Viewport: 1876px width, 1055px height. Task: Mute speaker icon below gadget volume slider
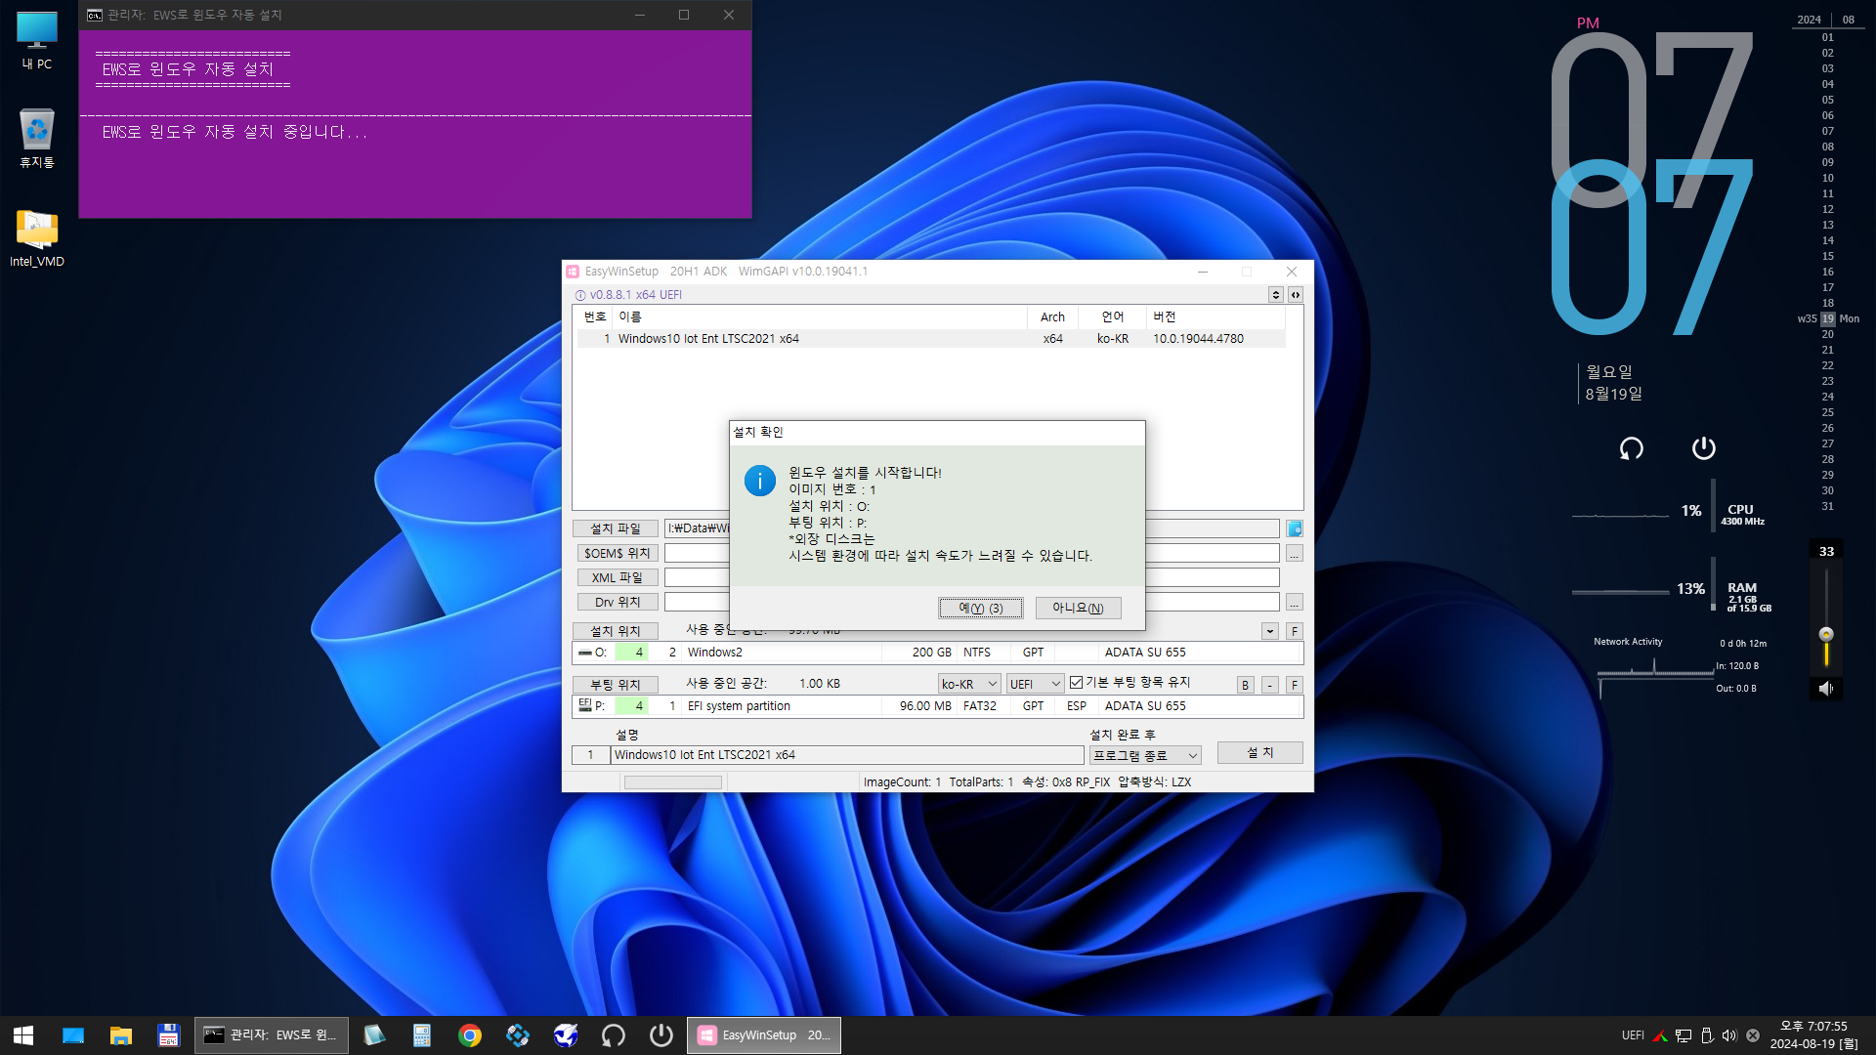[x=1825, y=689]
